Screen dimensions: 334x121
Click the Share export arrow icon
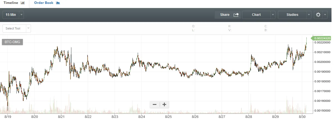(236, 15)
